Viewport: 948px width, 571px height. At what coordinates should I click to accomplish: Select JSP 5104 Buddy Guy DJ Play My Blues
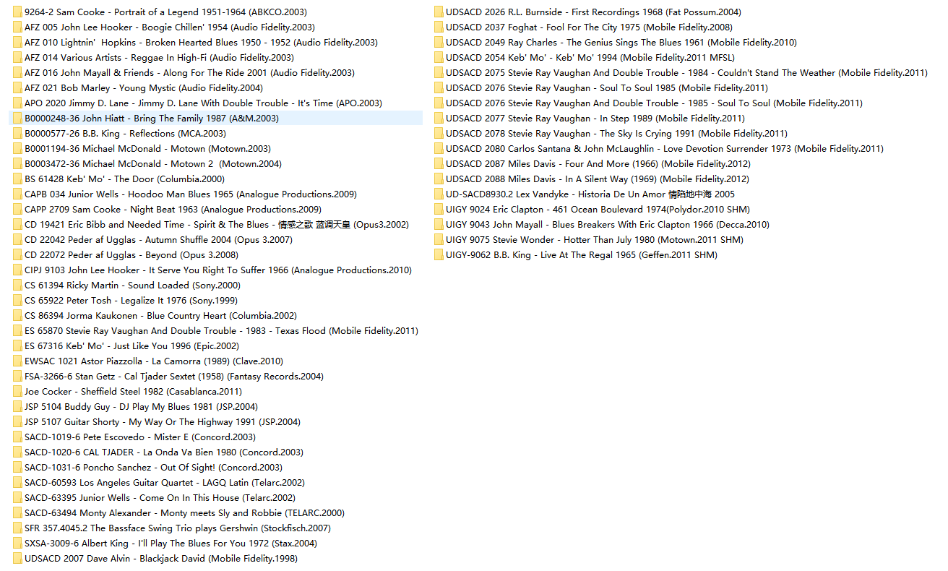tap(141, 407)
